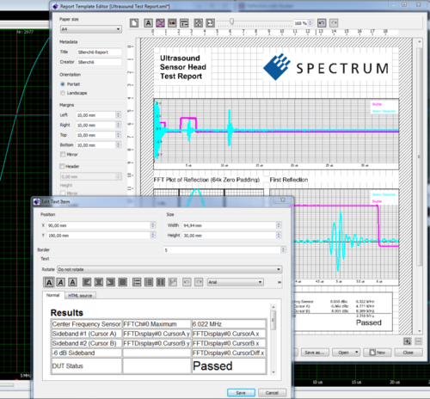This screenshot has height=399, width=430.
Task: Adjust the Bottom margin stepper
Action: [118, 145]
